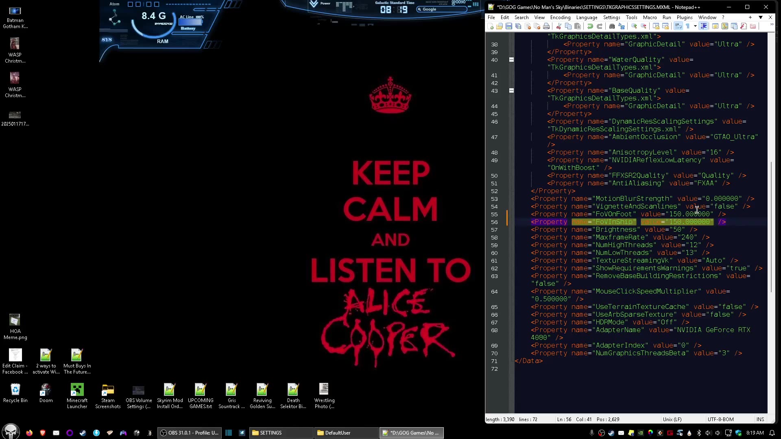Toggle the indent guide toolbar button
The image size is (781, 439).
[x=704, y=26]
